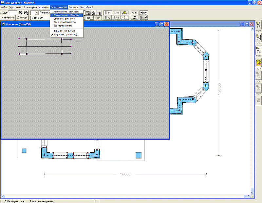Image resolution: width=262 pixels, height=203 pixels.
Task: Select the ||XY constraint icon
Action: tap(116, 13)
